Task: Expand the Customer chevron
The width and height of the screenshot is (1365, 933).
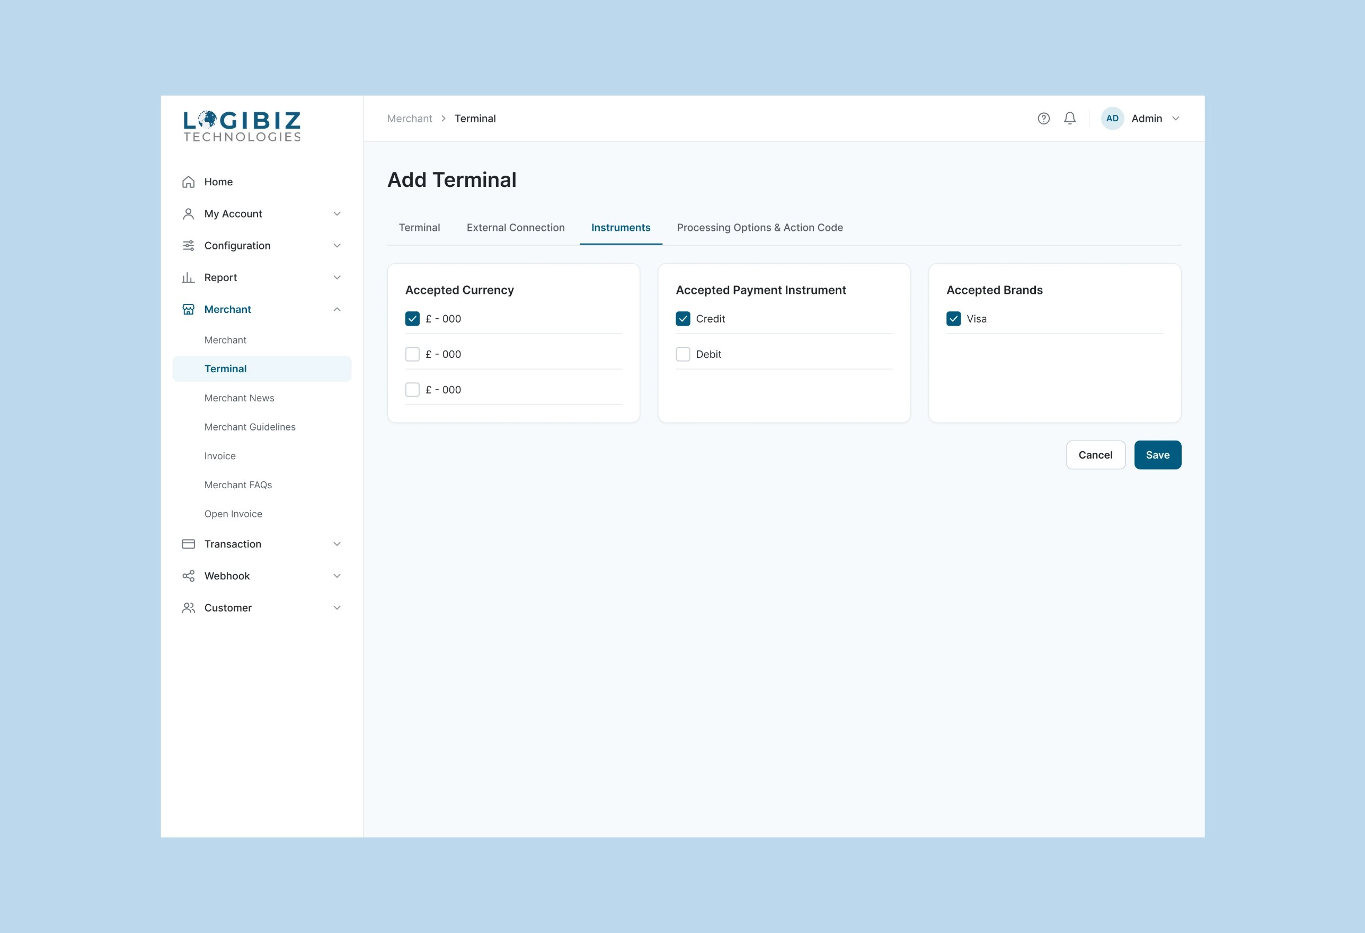Action: pyautogui.click(x=337, y=608)
